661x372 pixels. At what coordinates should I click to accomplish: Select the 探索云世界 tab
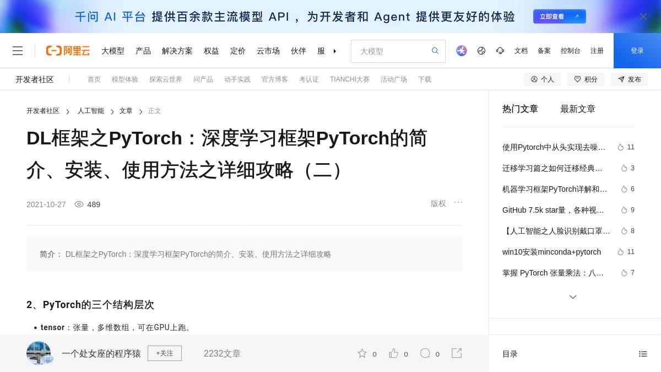(166, 79)
